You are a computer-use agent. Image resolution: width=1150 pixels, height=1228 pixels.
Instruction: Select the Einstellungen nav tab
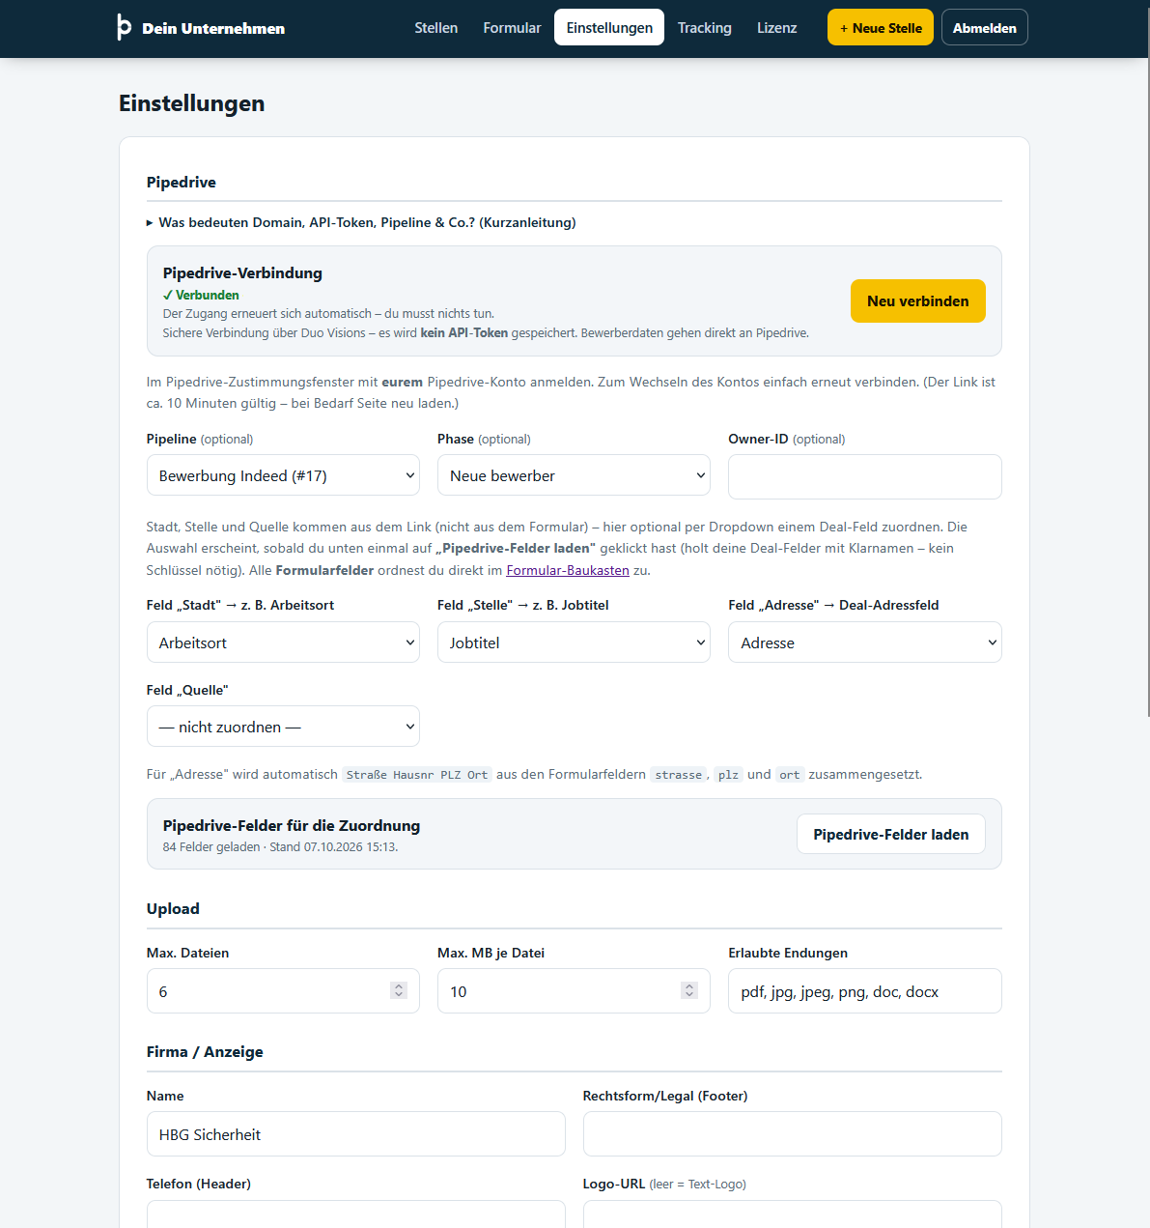[609, 28]
